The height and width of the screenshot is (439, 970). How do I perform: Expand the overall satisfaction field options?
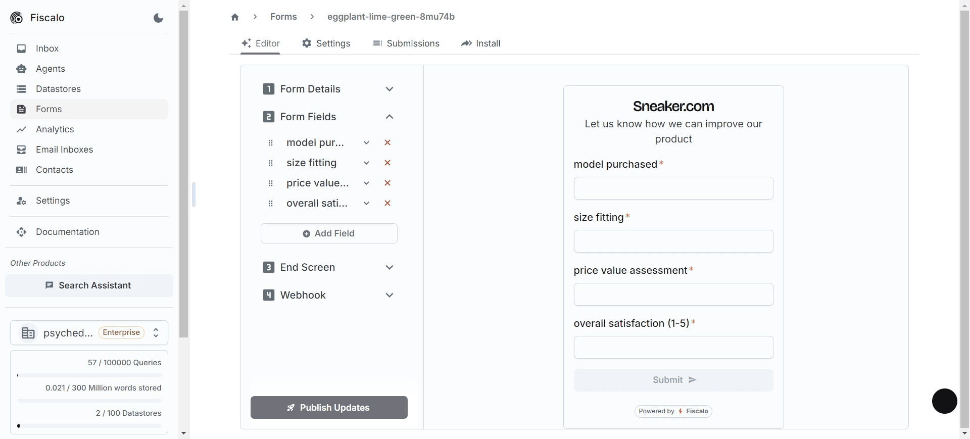[366, 204]
